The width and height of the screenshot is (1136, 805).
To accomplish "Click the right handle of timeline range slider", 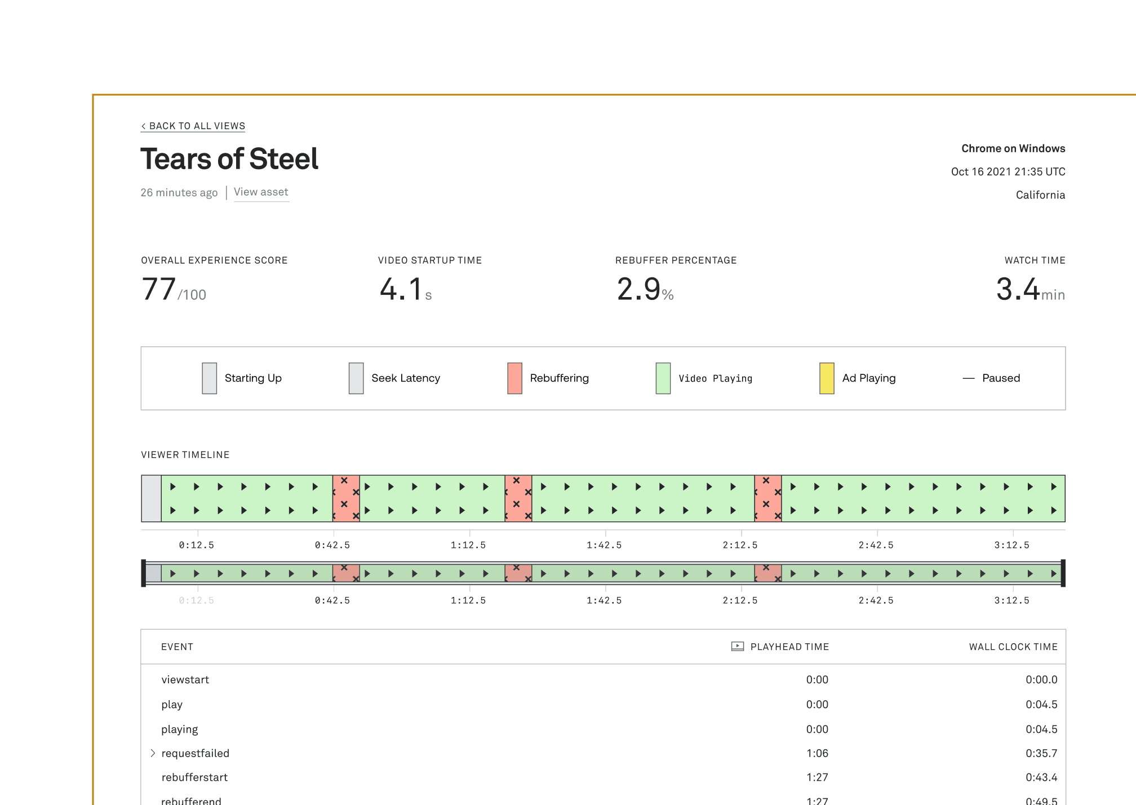I will (x=1063, y=573).
